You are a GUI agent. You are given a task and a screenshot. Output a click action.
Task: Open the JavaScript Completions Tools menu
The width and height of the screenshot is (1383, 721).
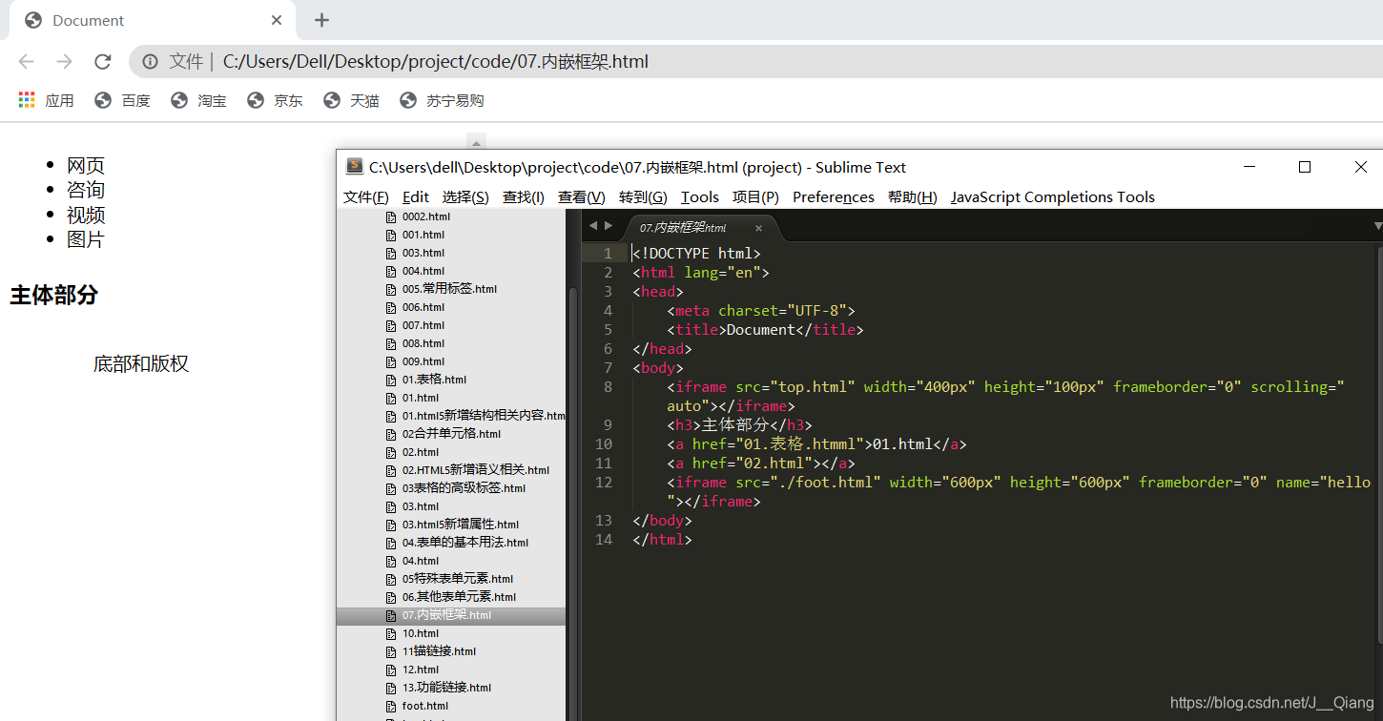pos(1053,196)
